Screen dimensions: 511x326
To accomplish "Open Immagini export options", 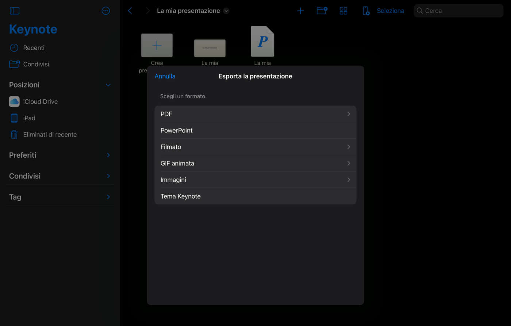I will (255, 180).
